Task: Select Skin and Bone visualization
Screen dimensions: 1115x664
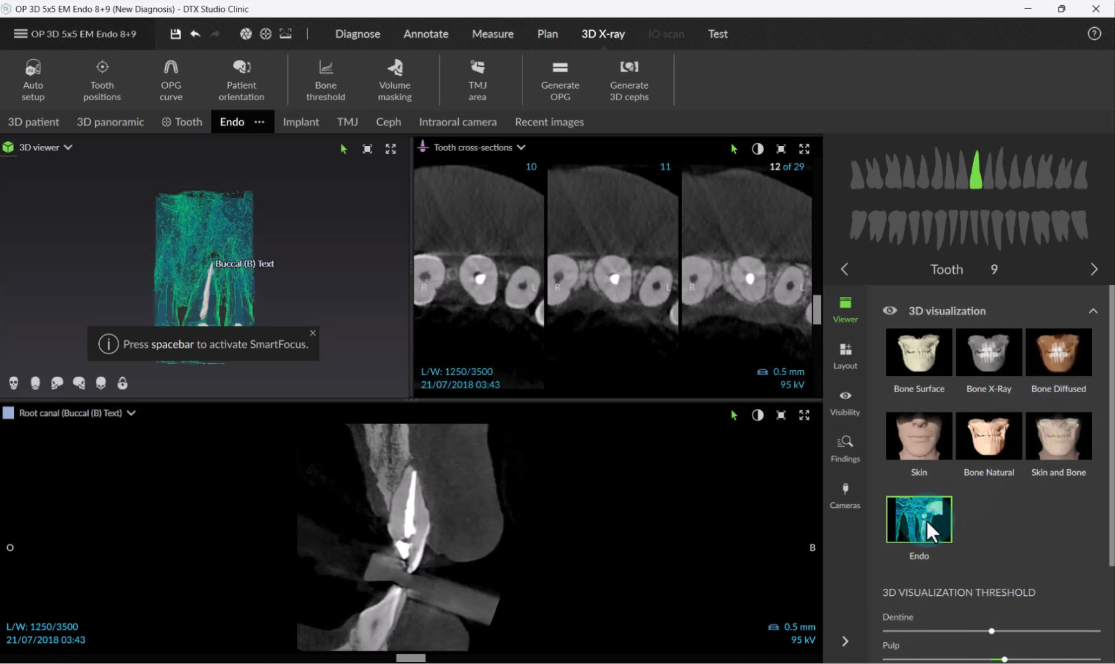Action: click(1058, 436)
